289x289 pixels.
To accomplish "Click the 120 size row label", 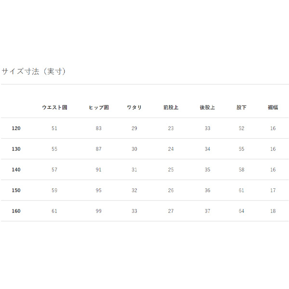I will click(16, 129).
